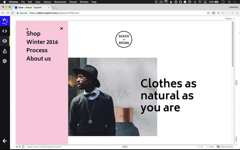240x150 pixels.
Task: Open preview in New window
Action: pos(225,147)
